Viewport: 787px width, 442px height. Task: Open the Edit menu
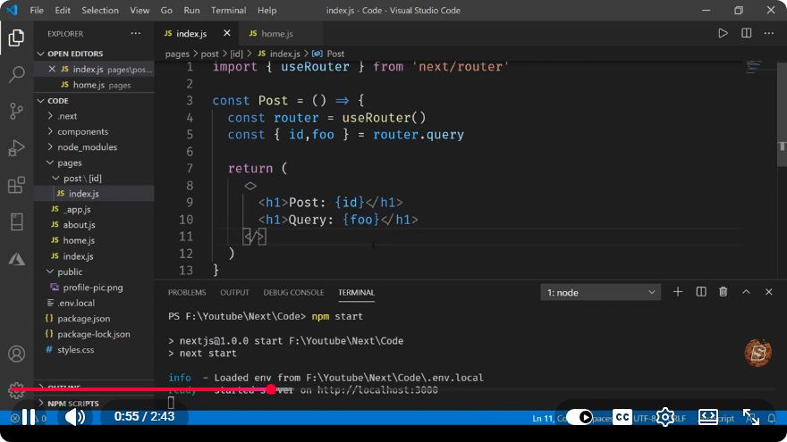tap(63, 10)
